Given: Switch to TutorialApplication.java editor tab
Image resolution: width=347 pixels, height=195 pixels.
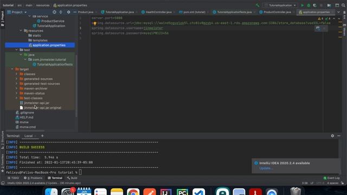Looking at the screenshot, I should pos(118,12).
